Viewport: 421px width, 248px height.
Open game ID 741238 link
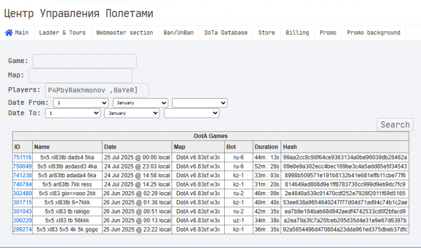[22, 176]
